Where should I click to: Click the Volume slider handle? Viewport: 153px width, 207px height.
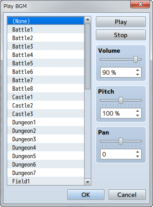[x=136, y=59]
